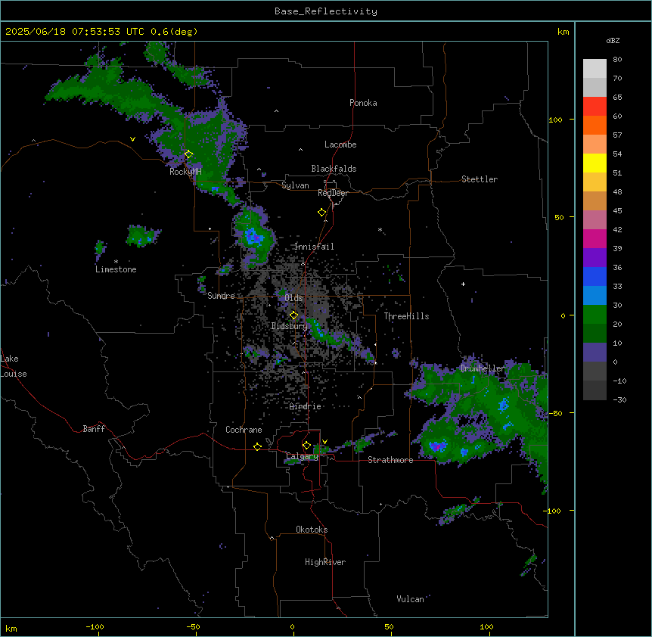The image size is (652, 637).
Task: Click the Drumheller label
Action: tap(483, 368)
